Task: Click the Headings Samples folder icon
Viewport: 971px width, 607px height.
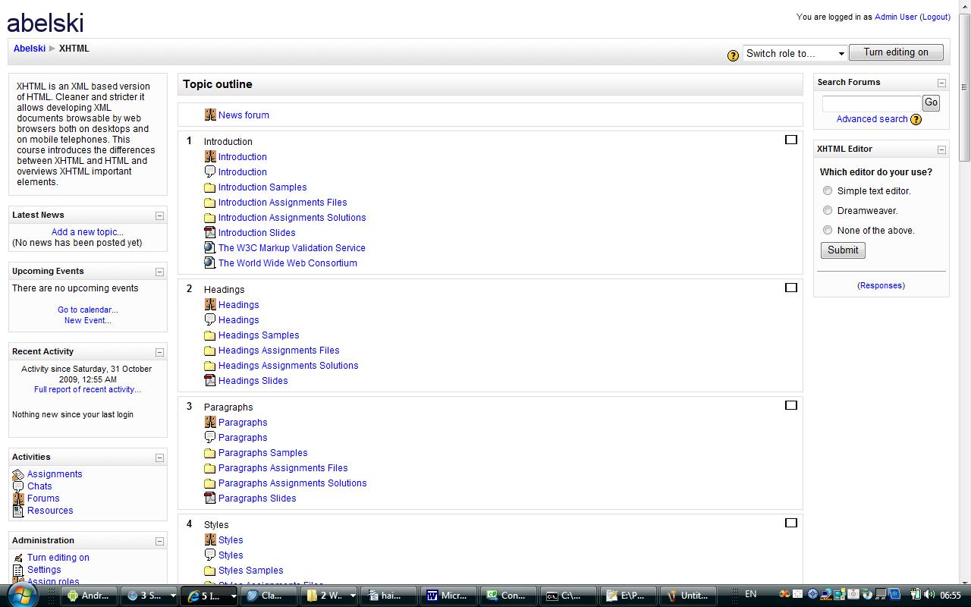Action: pyautogui.click(x=210, y=335)
